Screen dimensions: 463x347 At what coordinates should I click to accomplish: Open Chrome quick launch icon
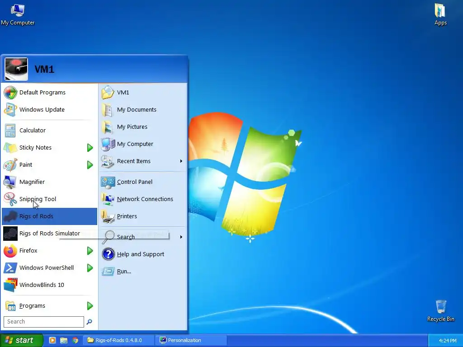point(76,341)
